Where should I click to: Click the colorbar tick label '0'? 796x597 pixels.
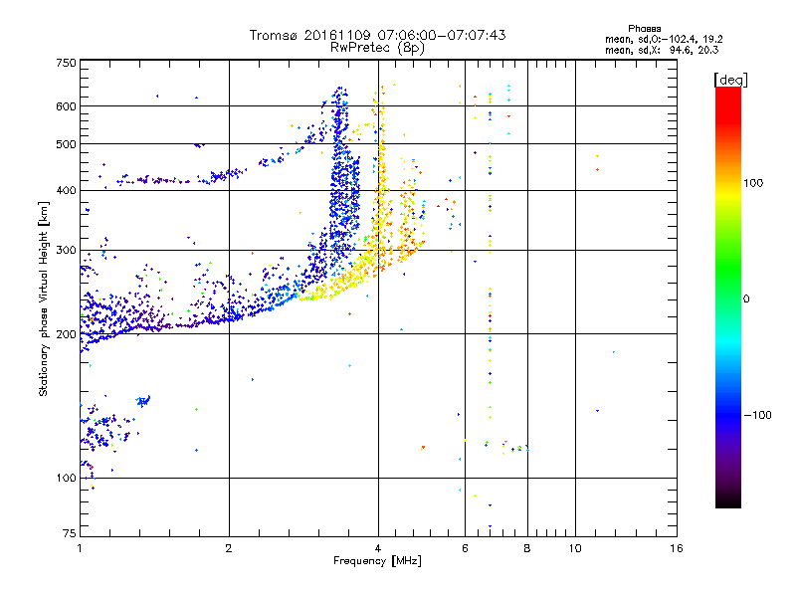746,299
